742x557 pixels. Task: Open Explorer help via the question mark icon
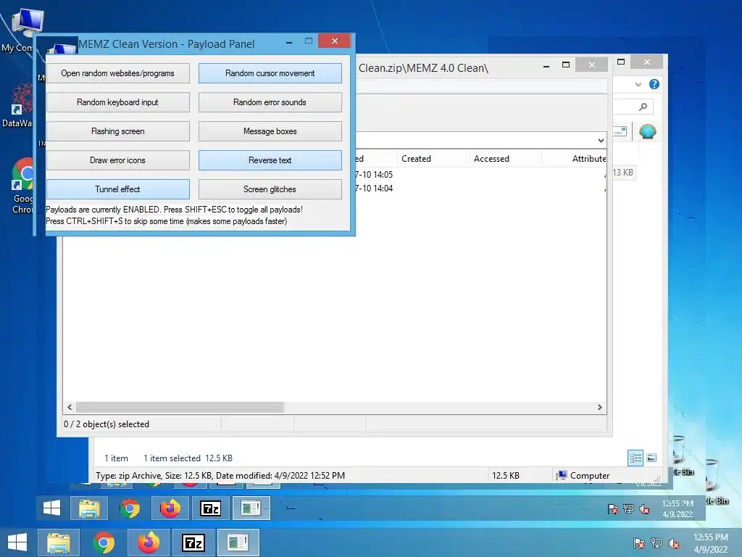(x=654, y=84)
